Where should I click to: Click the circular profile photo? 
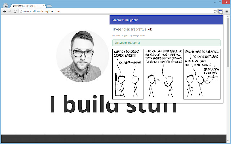pos(83,57)
